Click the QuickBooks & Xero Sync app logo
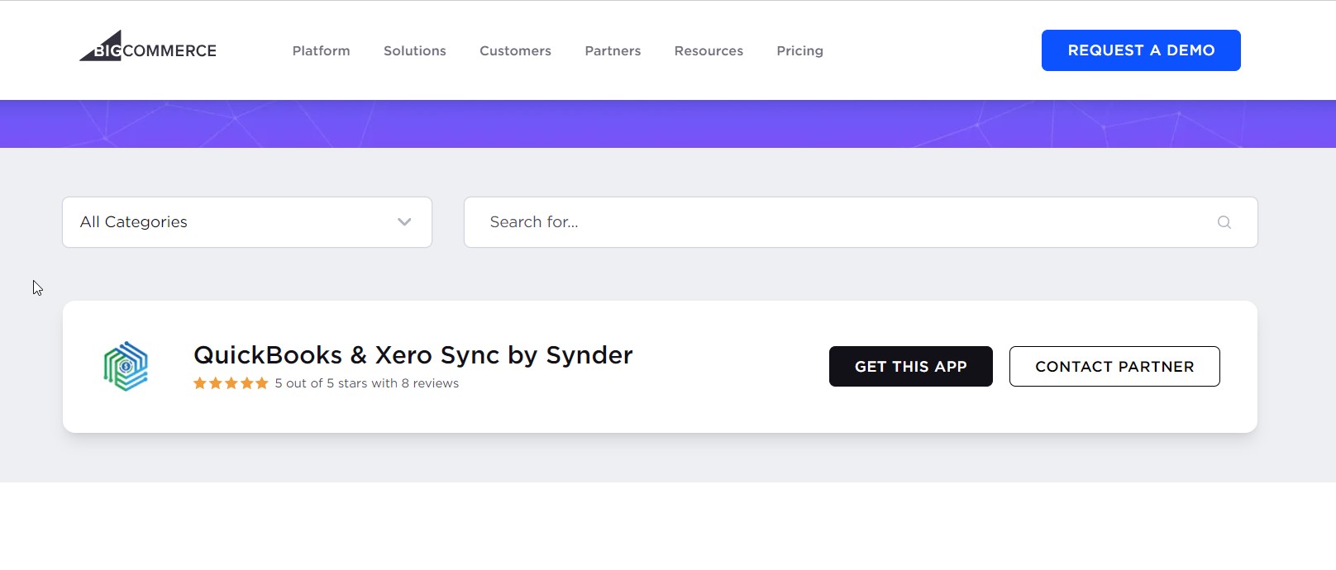This screenshot has height=570, width=1336. click(x=126, y=365)
